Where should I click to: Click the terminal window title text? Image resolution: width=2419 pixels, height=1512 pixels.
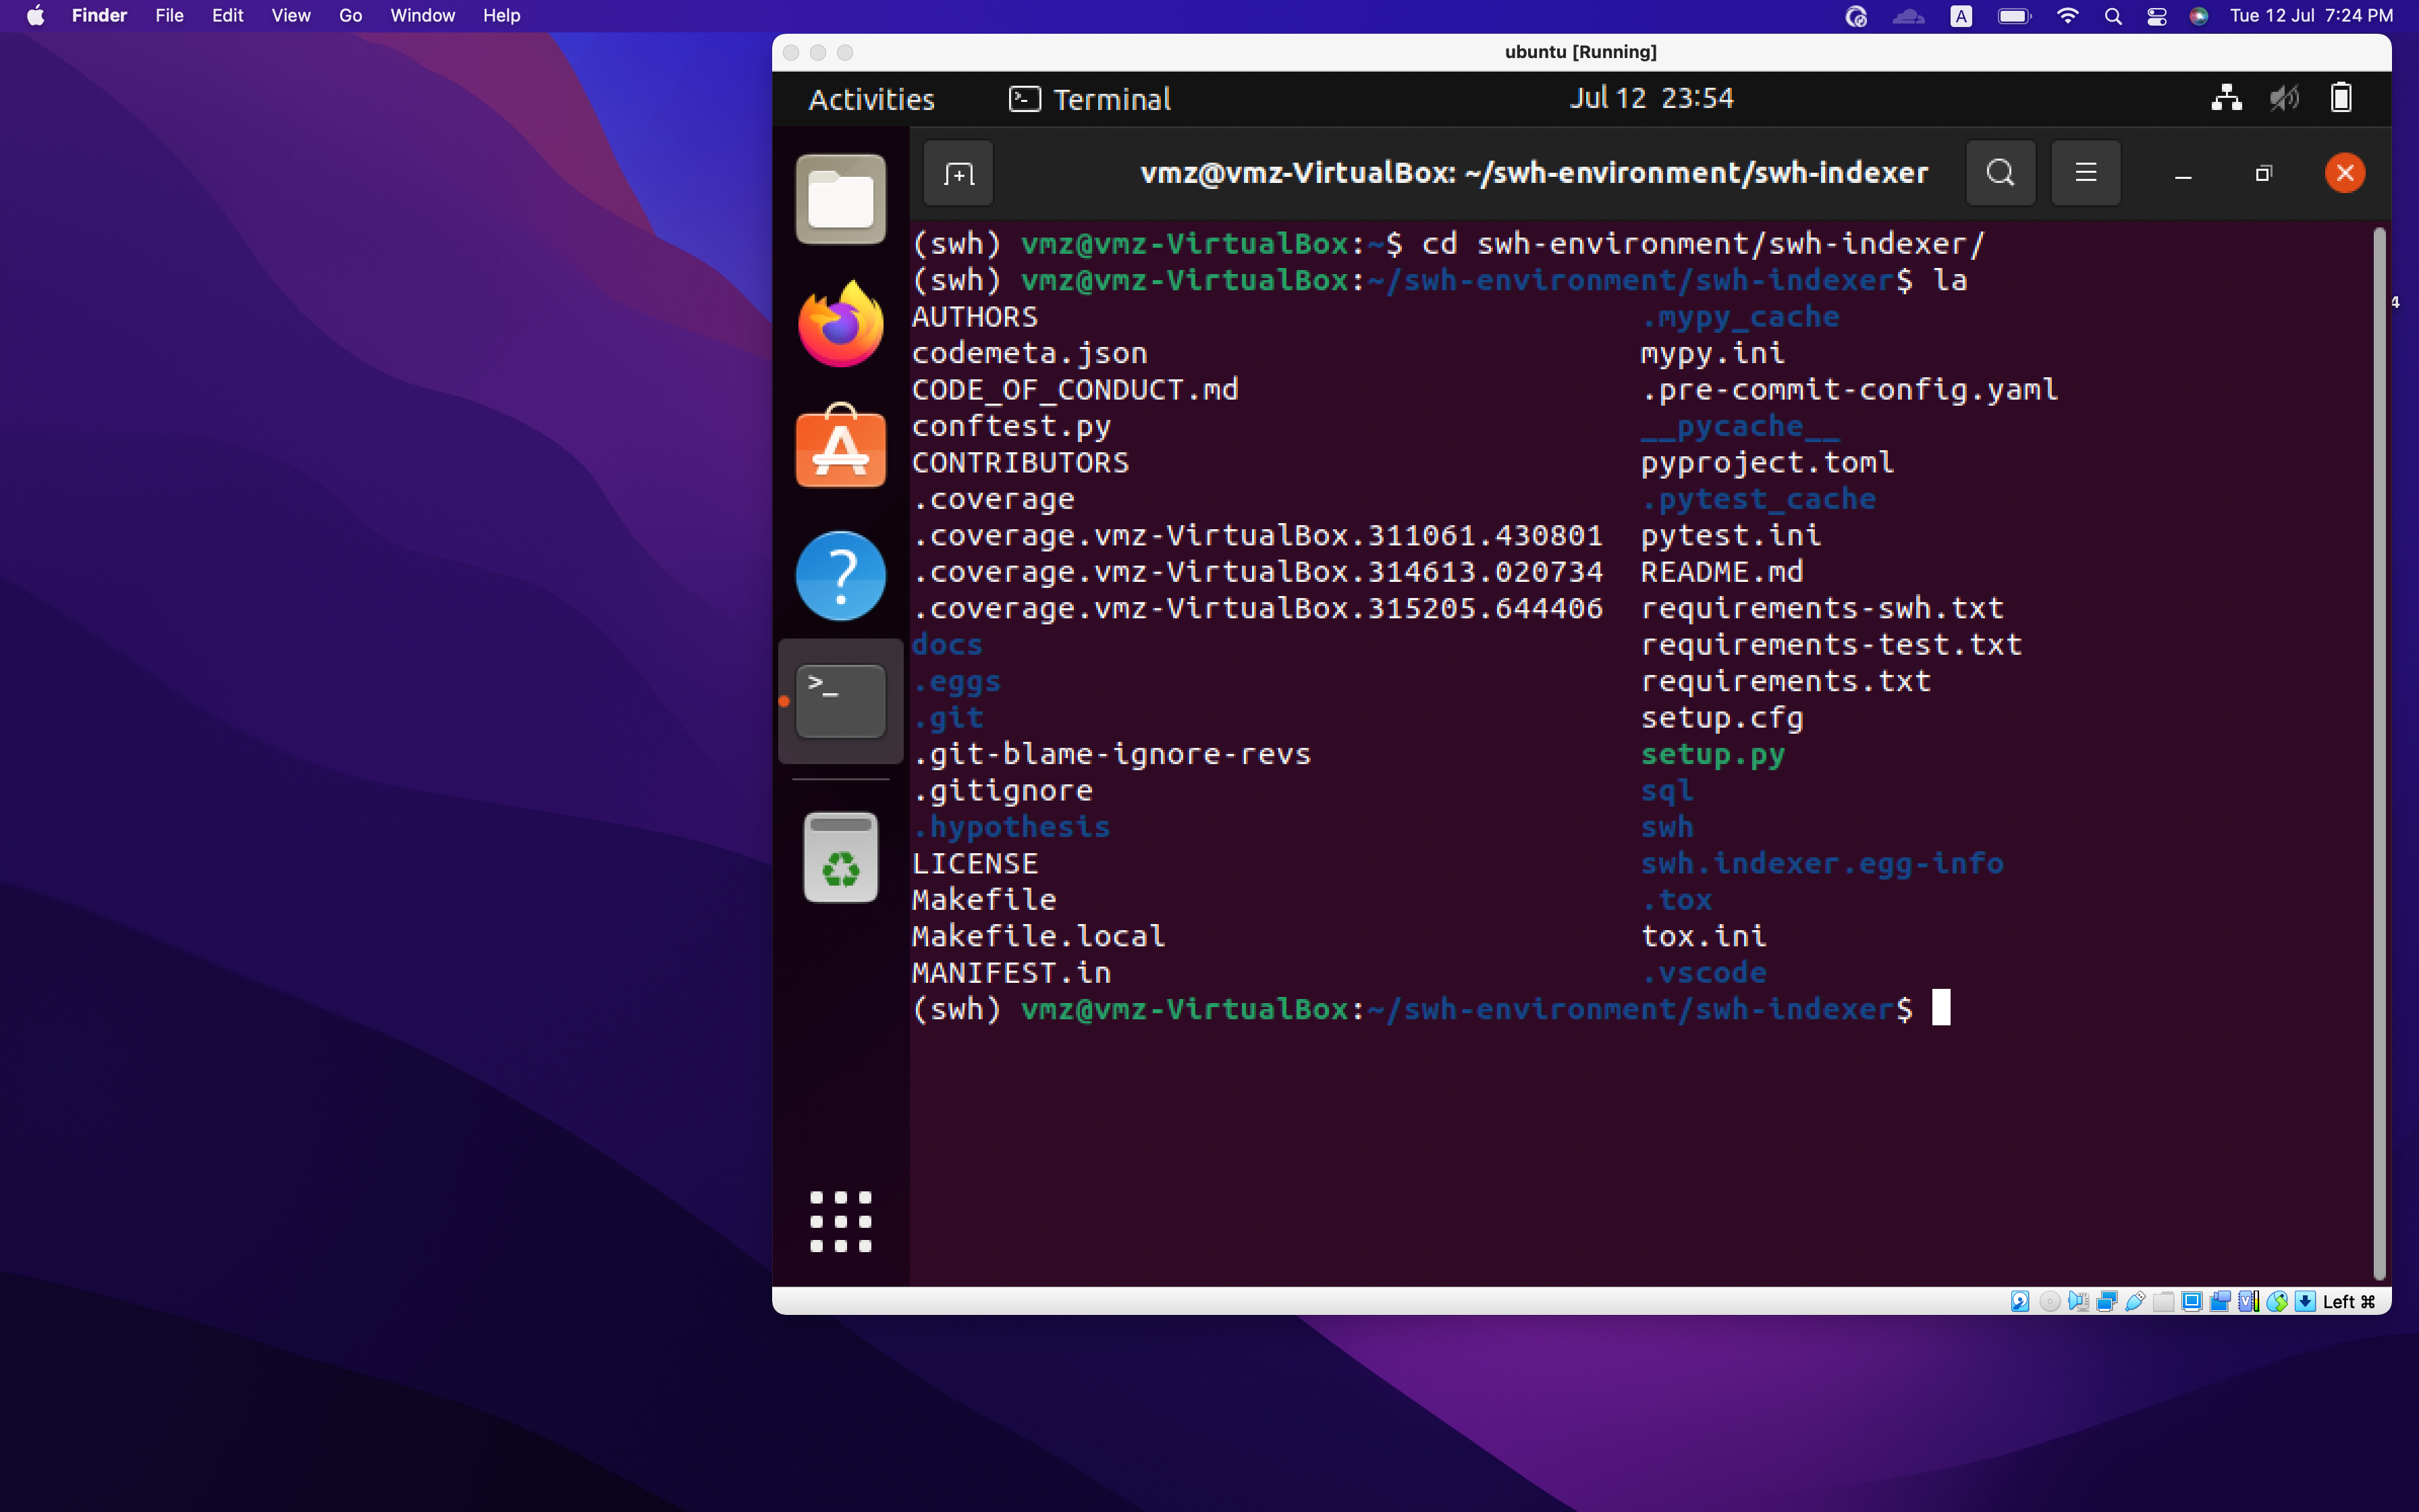pos(1534,173)
